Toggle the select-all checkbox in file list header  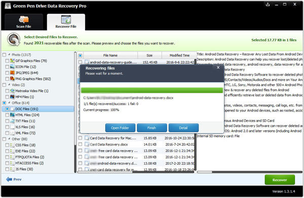coord(80,56)
